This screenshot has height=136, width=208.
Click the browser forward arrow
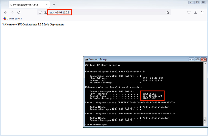12,12
